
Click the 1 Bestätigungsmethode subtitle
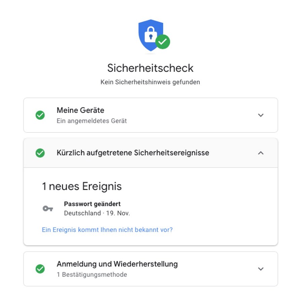pyautogui.click(x=92, y=274)
